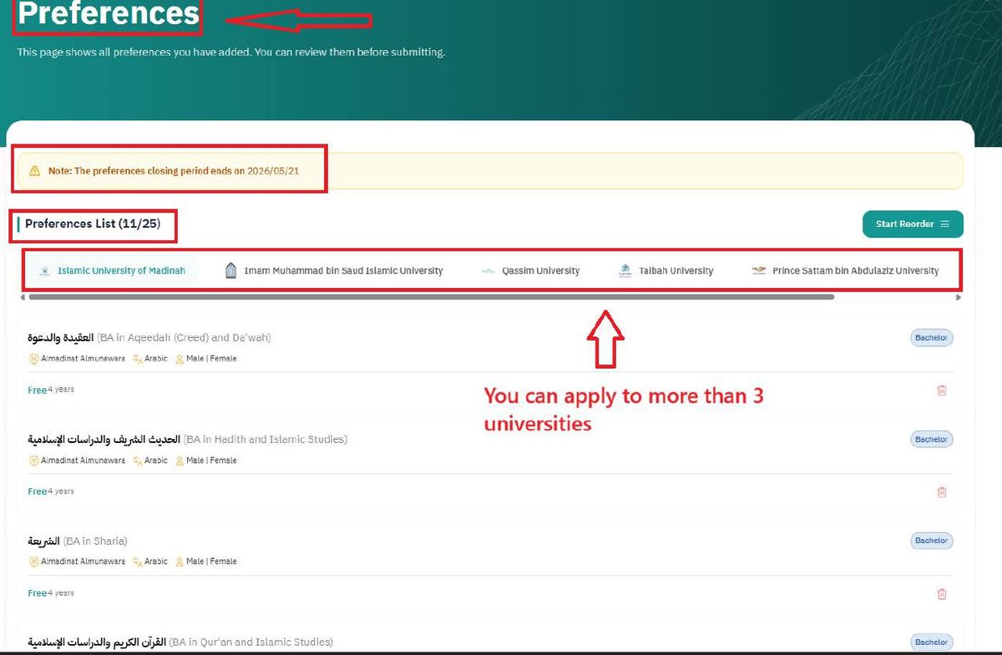1002x655 pixels.
Task: Click location pin icon in Aqeedah row
Action: click(x=34, y=359)
